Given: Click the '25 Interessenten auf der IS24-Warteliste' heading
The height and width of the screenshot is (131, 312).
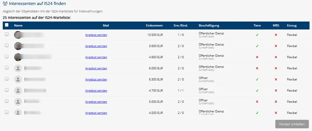Looking at the screenshot, I should tap(37, 18).
